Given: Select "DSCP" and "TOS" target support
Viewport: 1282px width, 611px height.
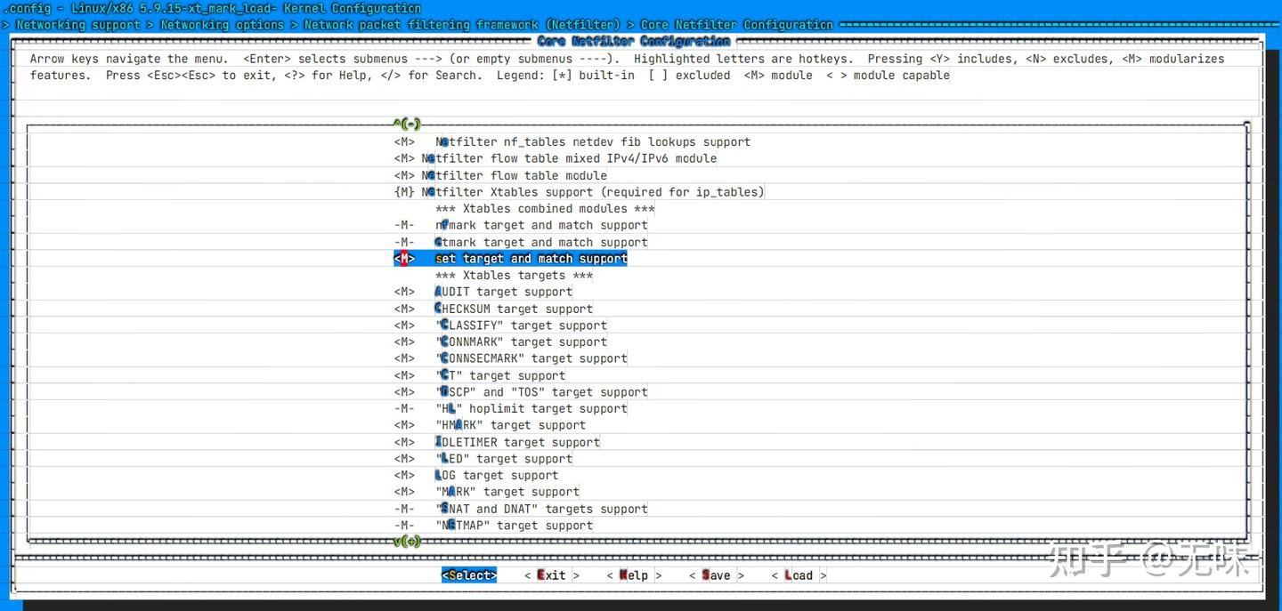Looking at the screenshot, I should (x=541, y=392).
